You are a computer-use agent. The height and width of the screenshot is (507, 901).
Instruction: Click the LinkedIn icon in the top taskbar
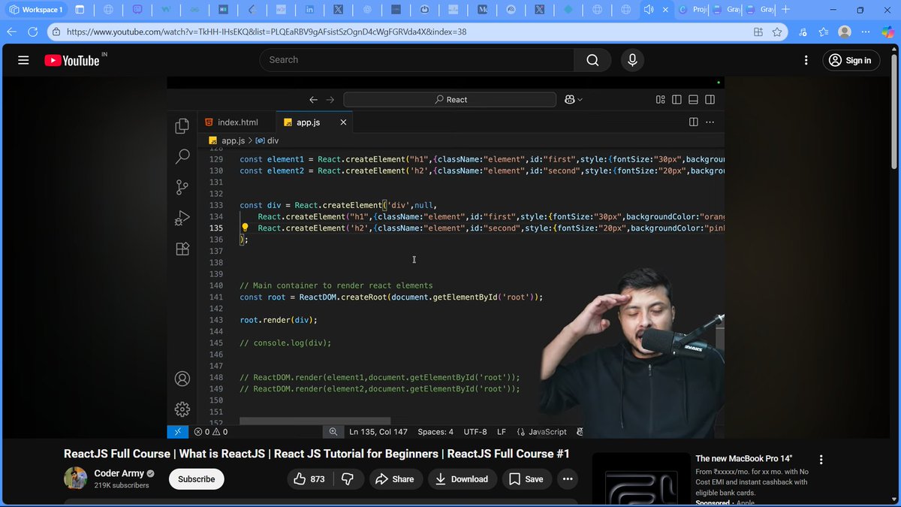[310, 10]
